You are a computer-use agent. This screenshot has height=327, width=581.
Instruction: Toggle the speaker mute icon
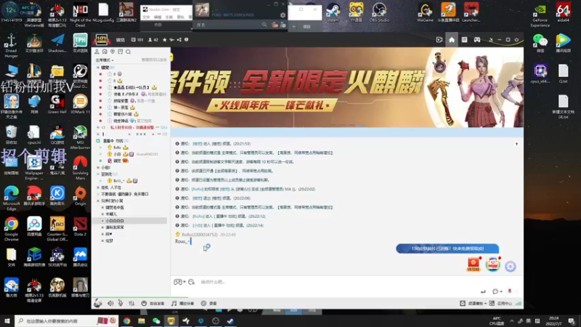click(x=110, y=303)
